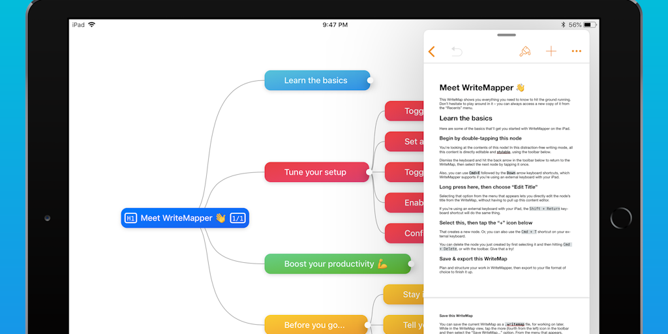Image resolution: width=668 pixels, height=334 pixels.
Task: Select the Set a... red child node
Action: tap(404, 142)
